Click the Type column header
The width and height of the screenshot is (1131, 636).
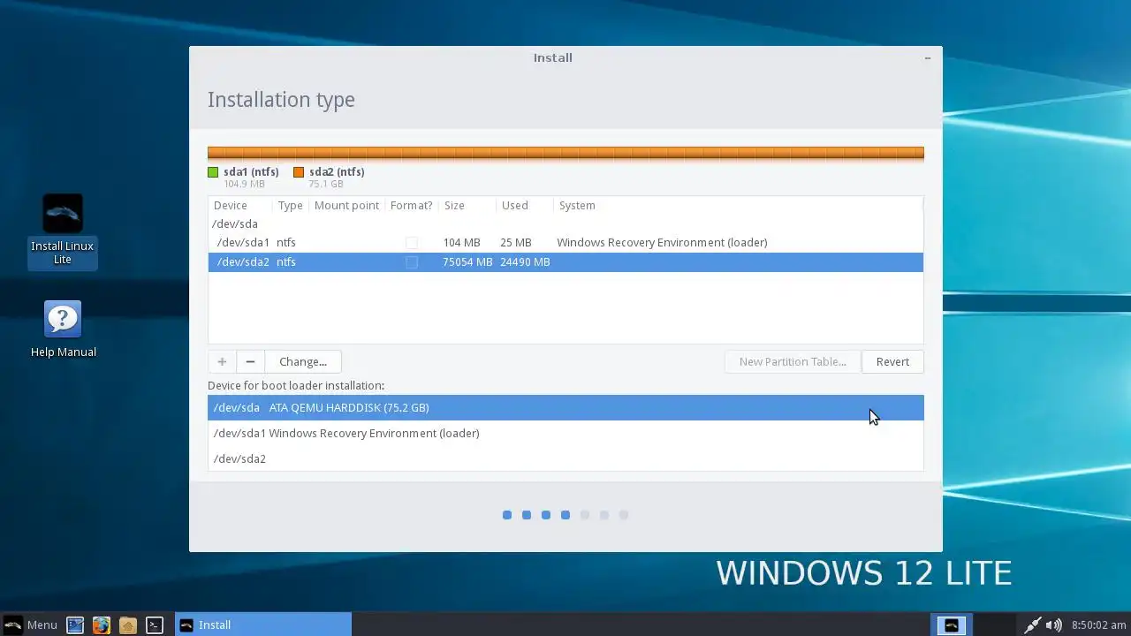point(291,205)
